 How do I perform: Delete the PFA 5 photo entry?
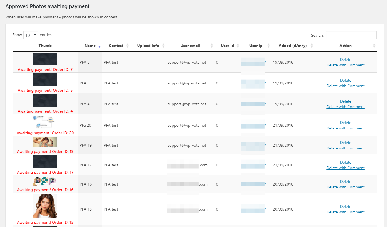click(346, 80)
